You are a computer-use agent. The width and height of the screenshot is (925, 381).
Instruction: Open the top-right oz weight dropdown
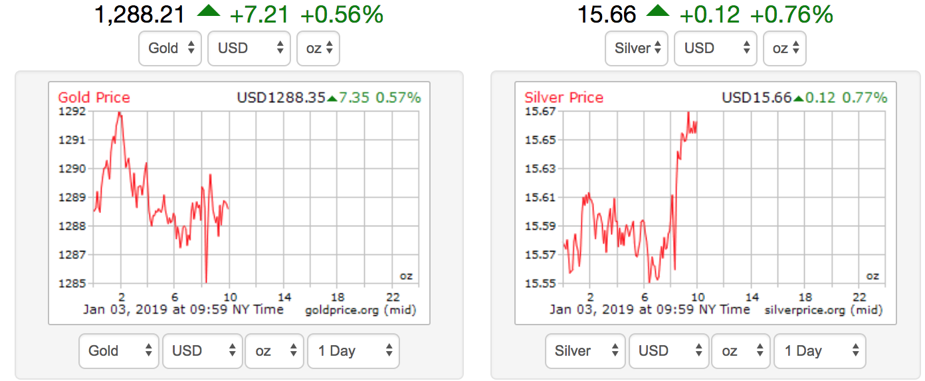[x=785, y=48]
